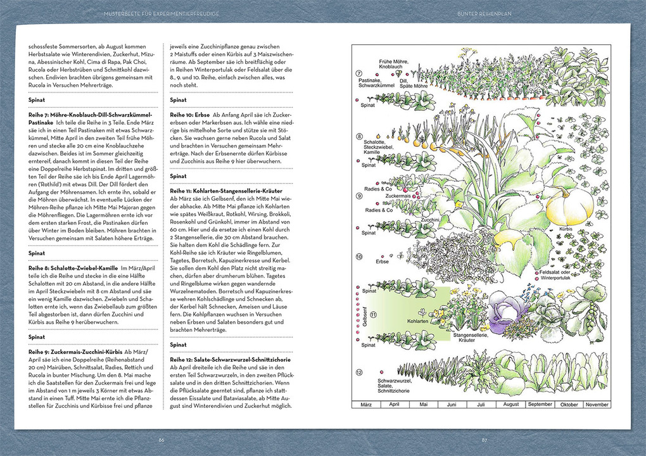This screenshot has height=456, width=646.
Task: Click the circled row number 12
Action: tap(359, 372)
